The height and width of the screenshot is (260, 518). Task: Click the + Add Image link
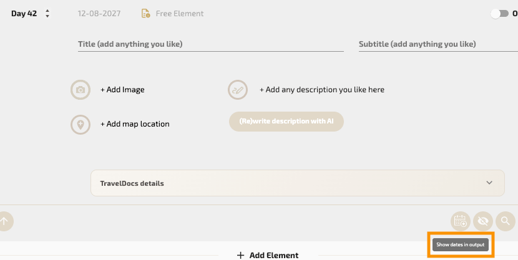(122, 90)
